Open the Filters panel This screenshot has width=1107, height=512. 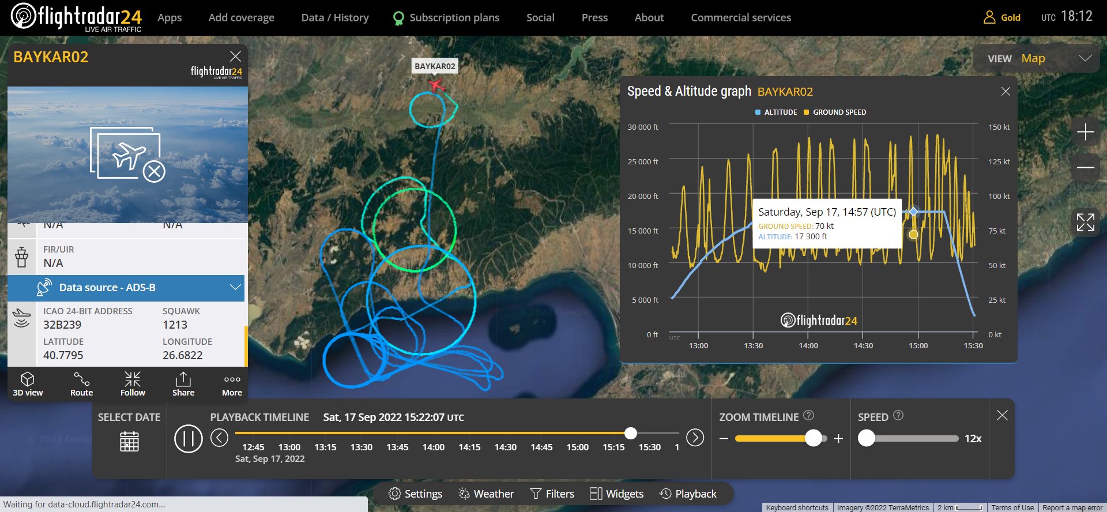(x=552, y=494)
